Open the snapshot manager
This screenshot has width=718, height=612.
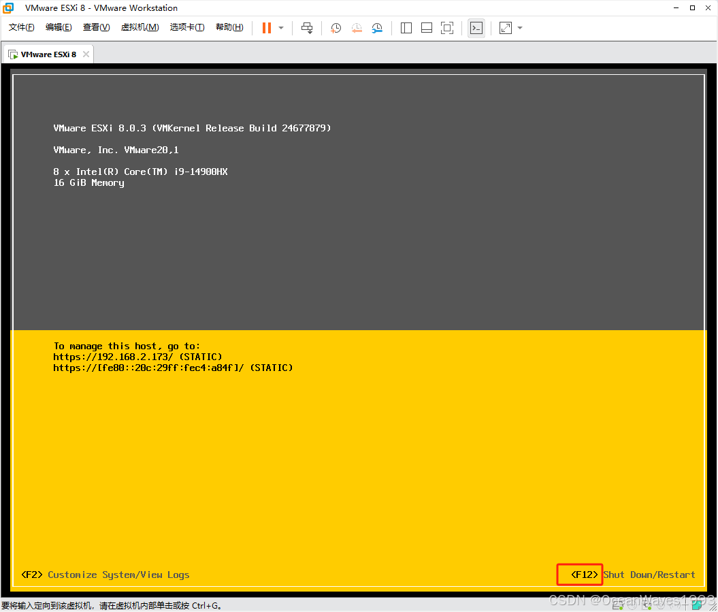tap(377, 28)
